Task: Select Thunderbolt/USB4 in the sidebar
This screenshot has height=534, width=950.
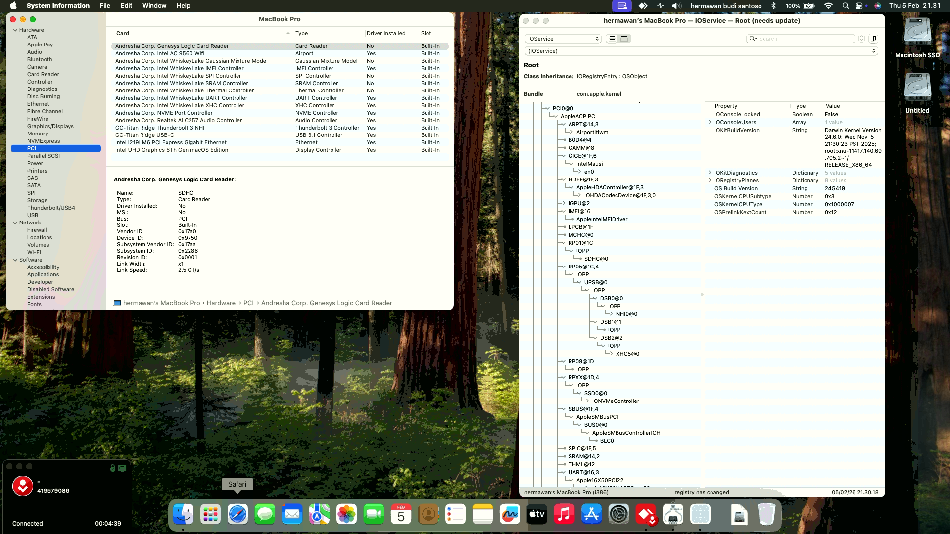Action: [x=51, y=208]
